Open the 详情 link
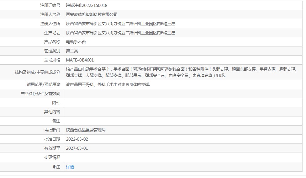Image resolution: width=306 pixels, height=178 pixels. [70, 167]
